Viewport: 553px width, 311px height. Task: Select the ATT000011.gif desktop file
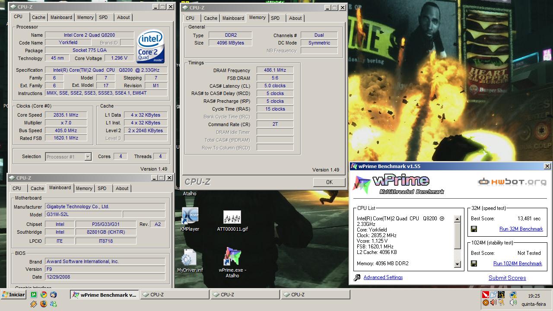pos(232,220)
